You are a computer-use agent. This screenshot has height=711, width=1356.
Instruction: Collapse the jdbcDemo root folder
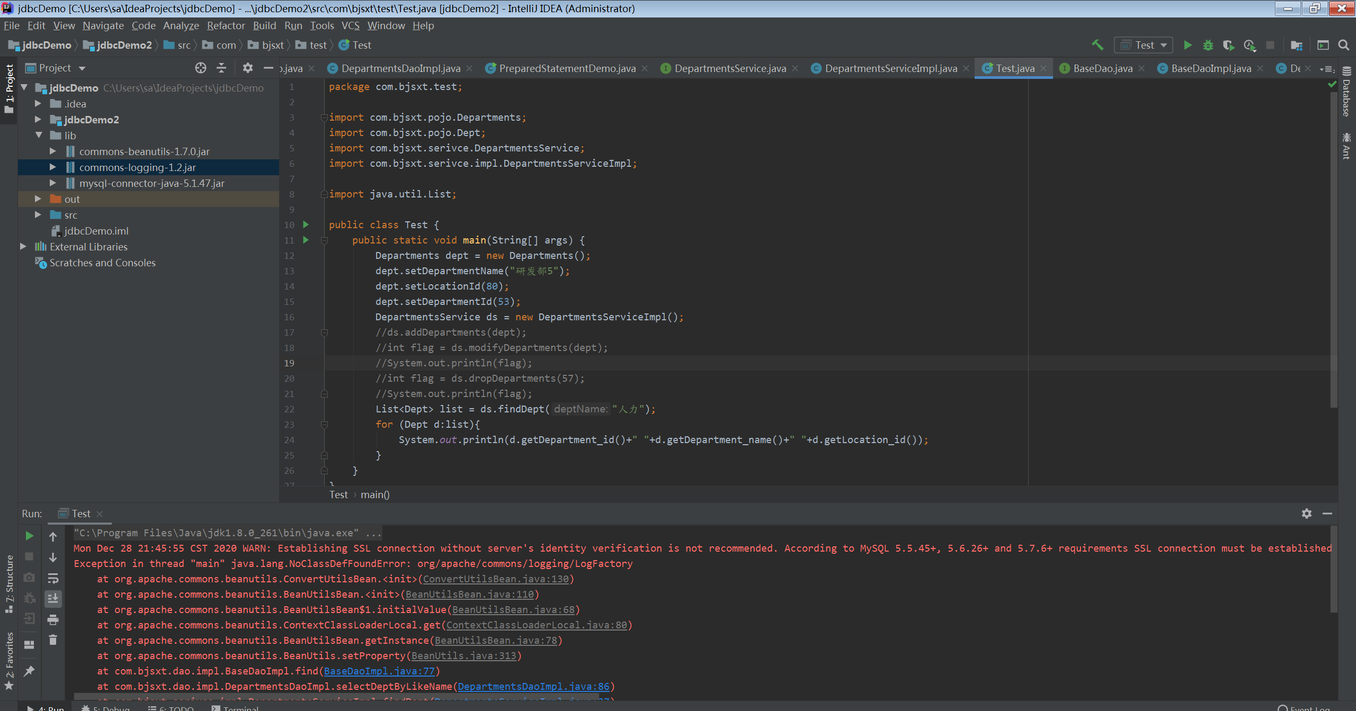coord(24,87)
